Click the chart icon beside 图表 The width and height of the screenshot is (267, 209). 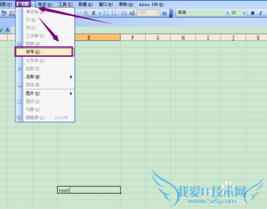(19, 44)
